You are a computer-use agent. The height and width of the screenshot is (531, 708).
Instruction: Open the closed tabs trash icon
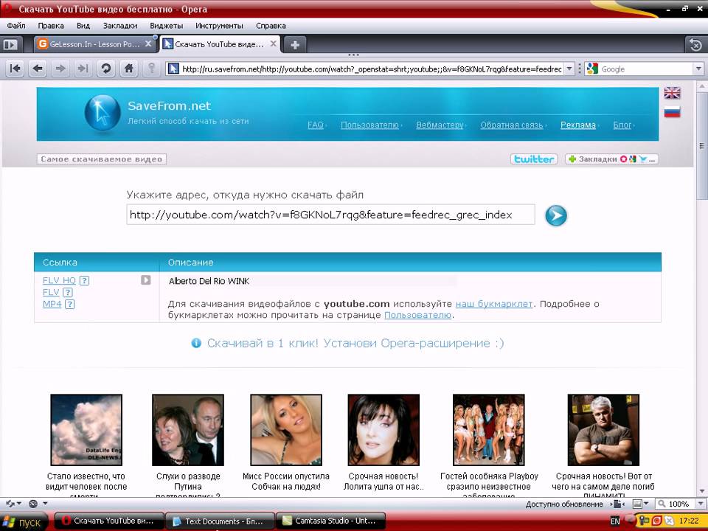click(x=695, y=45)
